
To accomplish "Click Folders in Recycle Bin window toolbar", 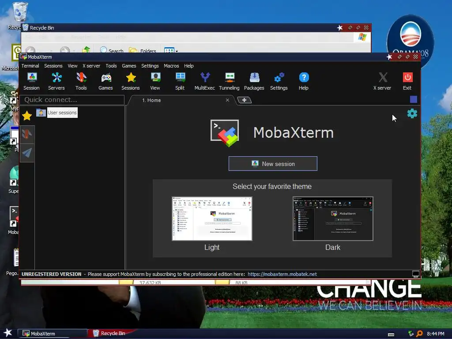I will point(143,50).
